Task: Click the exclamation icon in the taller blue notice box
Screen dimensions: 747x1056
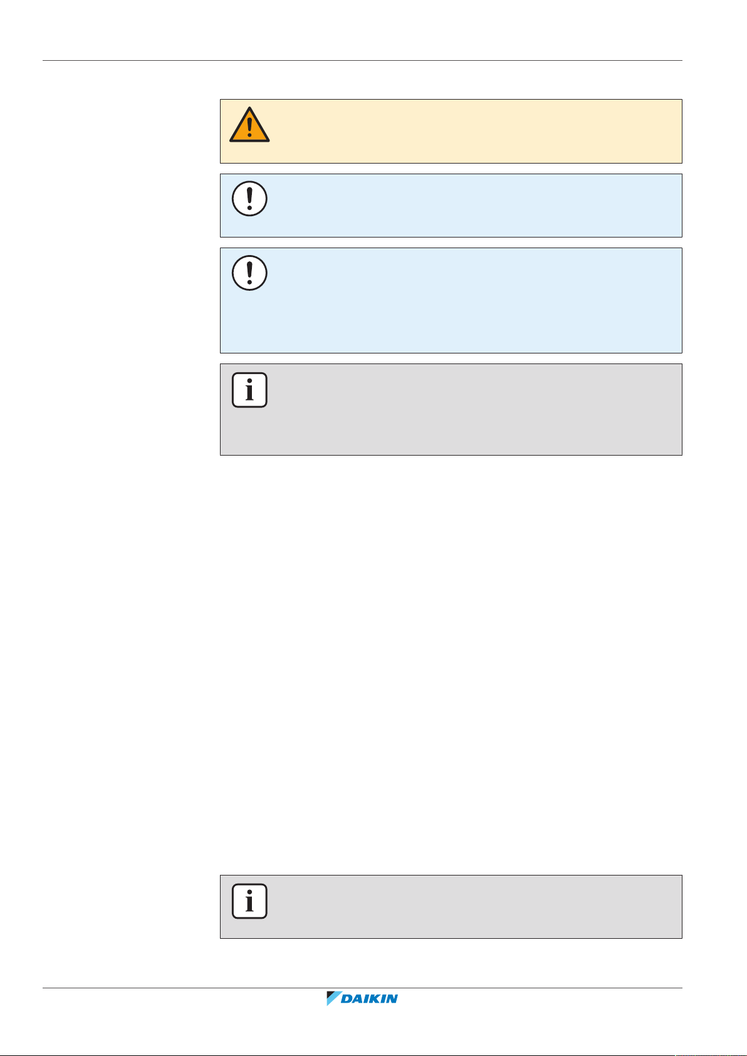Action: [x=249, y=273]
